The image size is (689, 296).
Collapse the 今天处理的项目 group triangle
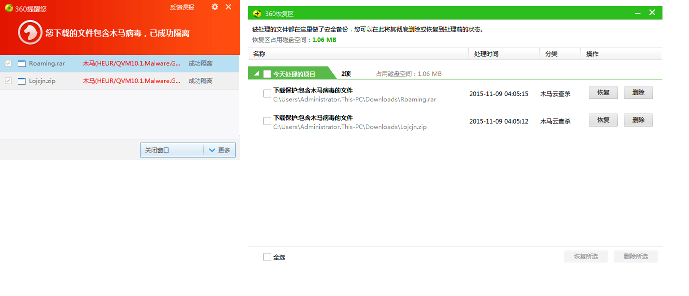[x=257, y=74]
